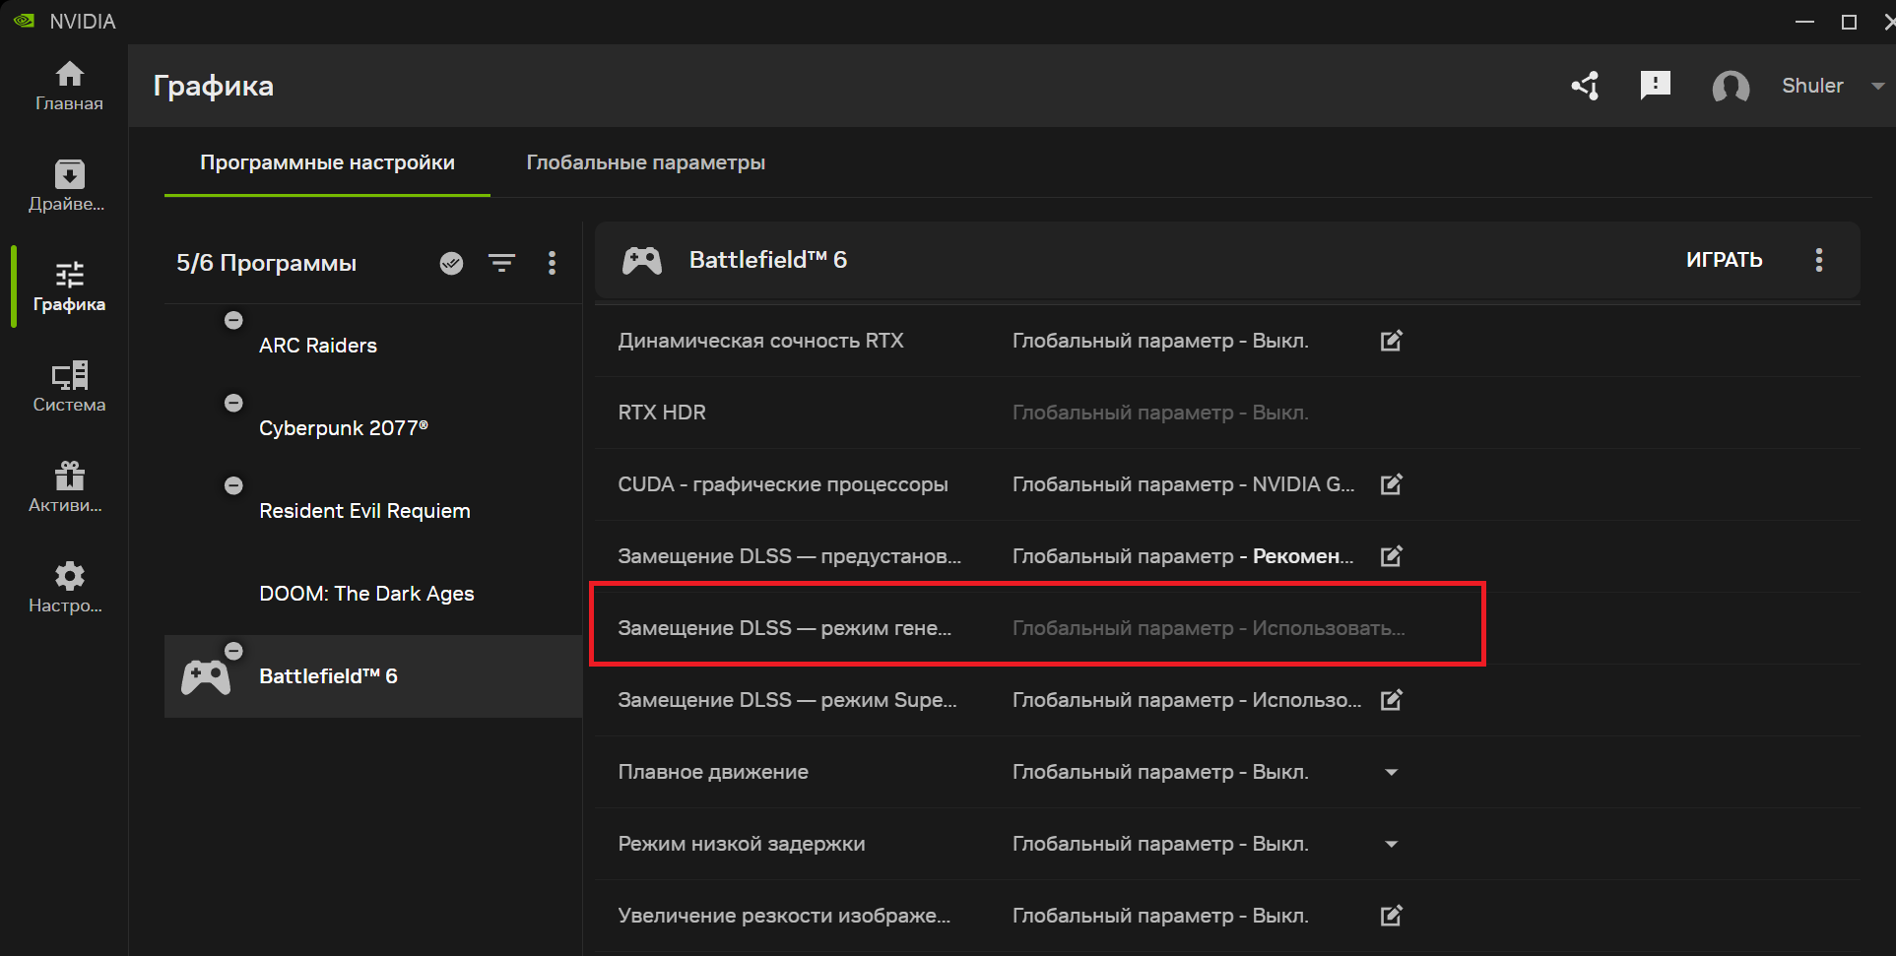Edit the Замещение DLSS — режим Super setting

click(x=1391, y=700)
